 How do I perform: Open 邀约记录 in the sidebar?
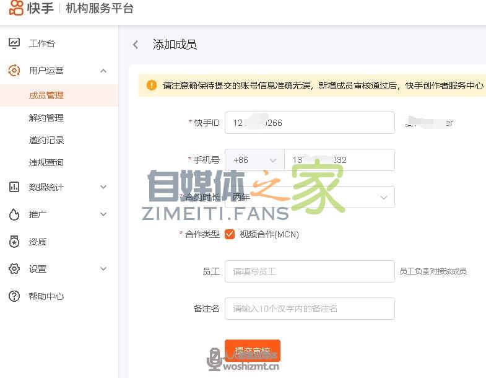click(46, 140)
